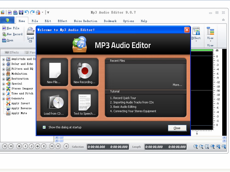Click the Selection start time field
This screenshot has height=172, width=230.
coord(97,147)
